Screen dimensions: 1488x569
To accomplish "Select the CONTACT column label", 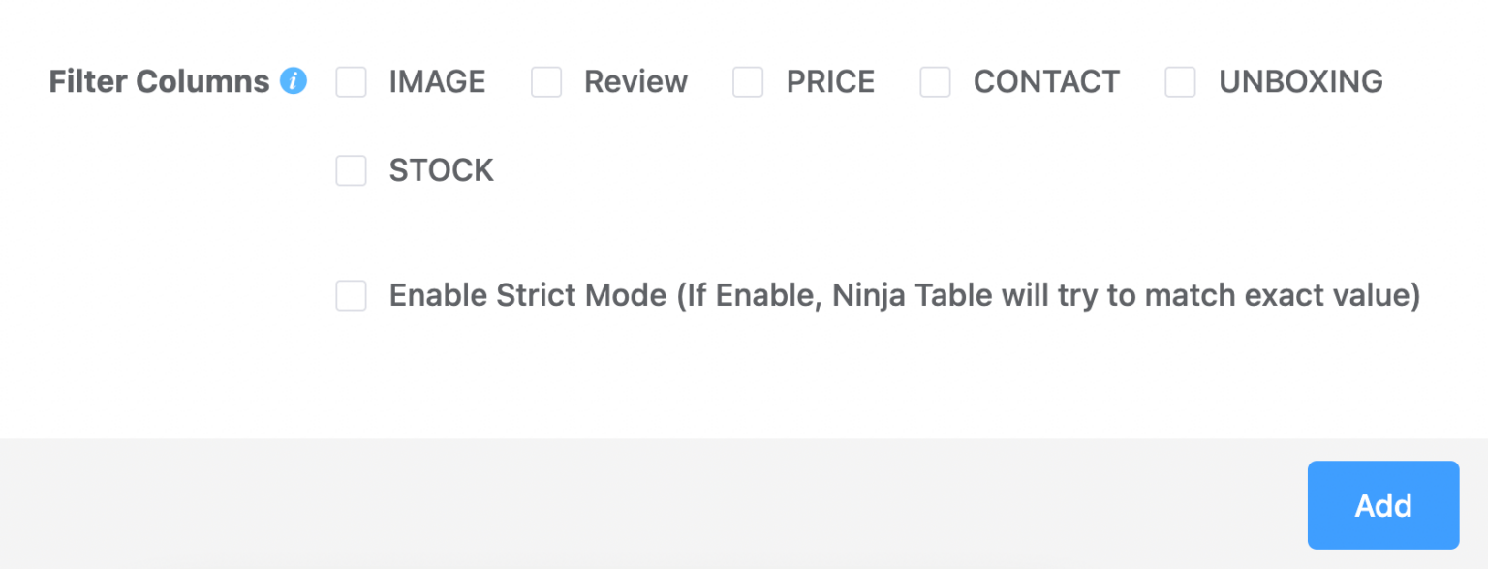I will [1046, 82].
